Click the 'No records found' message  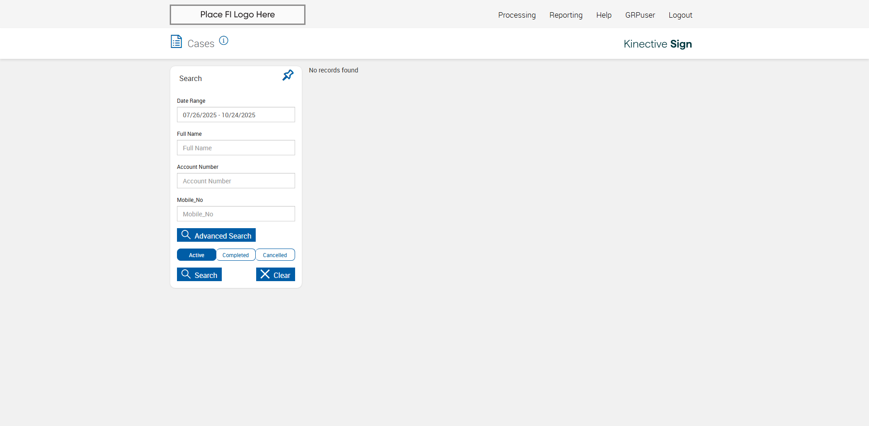pos(334,70)
